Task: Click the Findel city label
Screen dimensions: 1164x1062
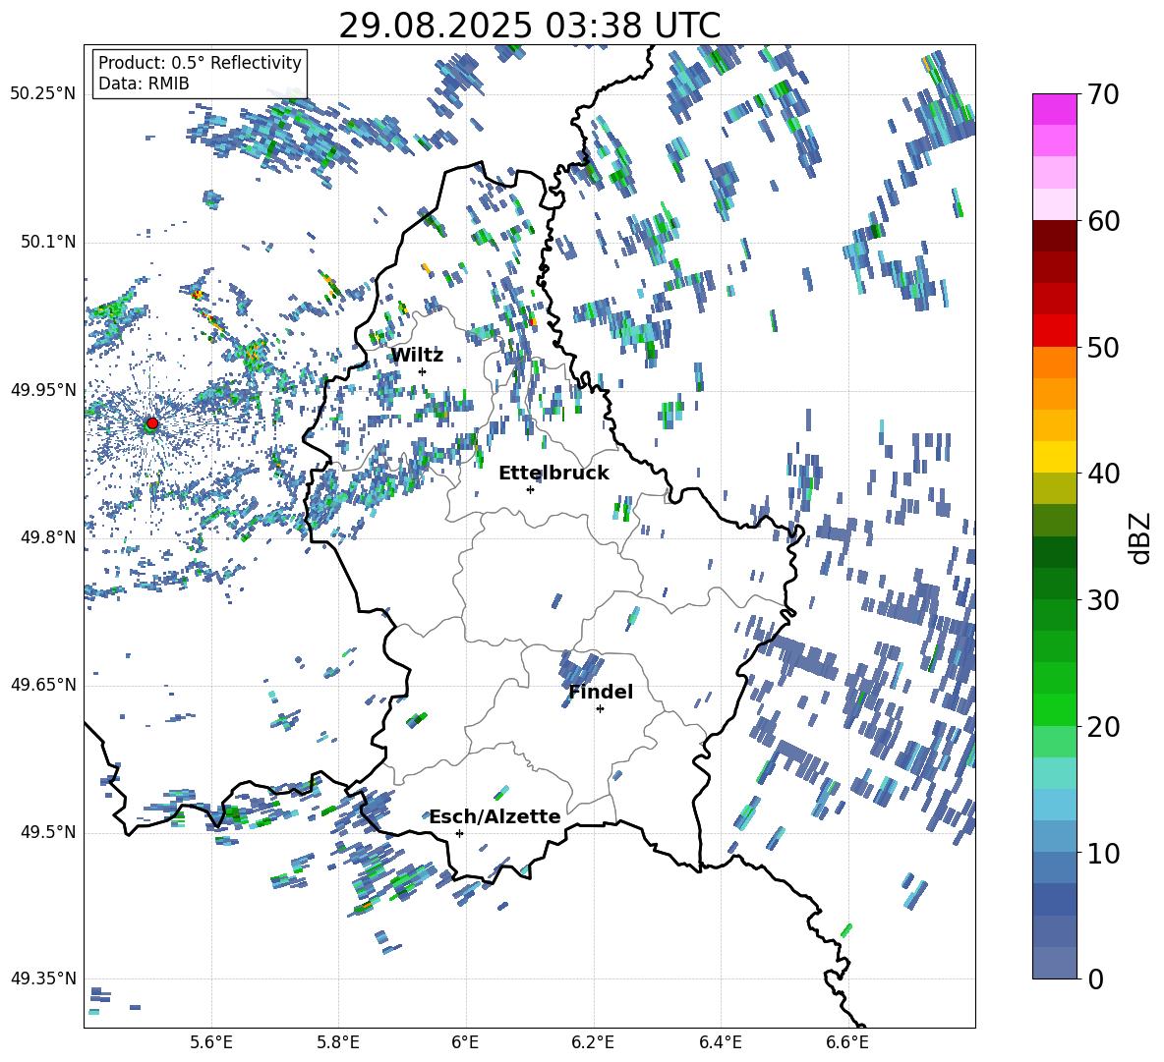Action: coord(601,692)
